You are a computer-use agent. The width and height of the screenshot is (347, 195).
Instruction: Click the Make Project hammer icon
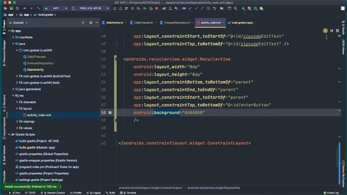point(38,9)
